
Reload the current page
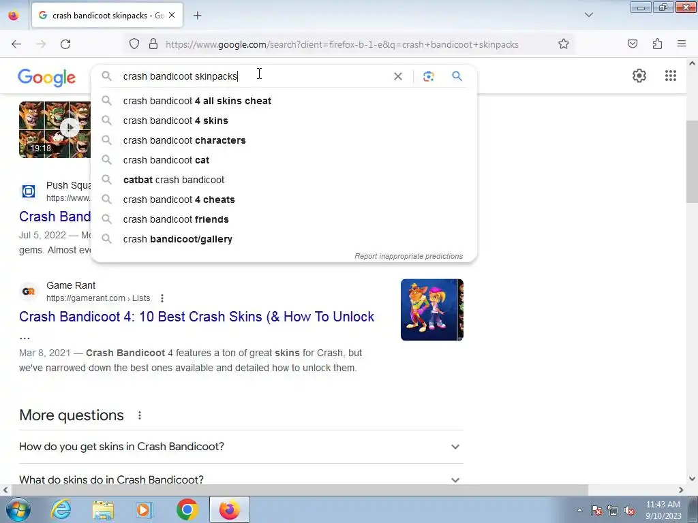[65, 44]
